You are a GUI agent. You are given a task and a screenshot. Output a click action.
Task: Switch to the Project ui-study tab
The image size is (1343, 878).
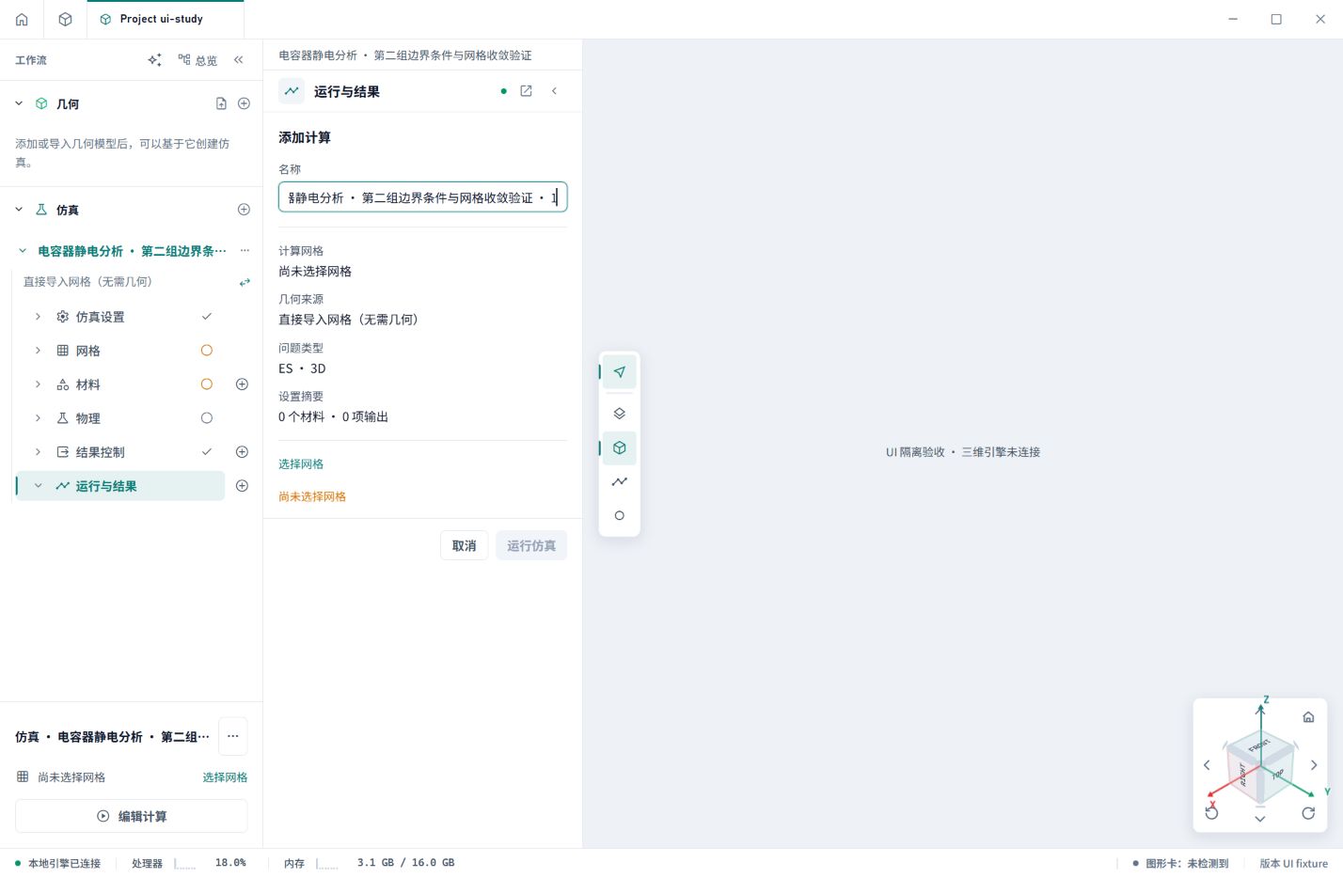pos(165,19)
